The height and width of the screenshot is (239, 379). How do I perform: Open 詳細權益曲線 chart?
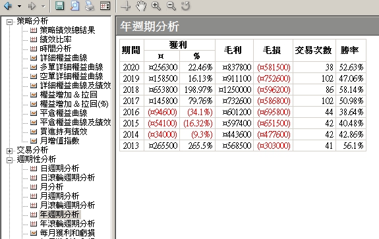pyautogui.click(x=63, y=58)
